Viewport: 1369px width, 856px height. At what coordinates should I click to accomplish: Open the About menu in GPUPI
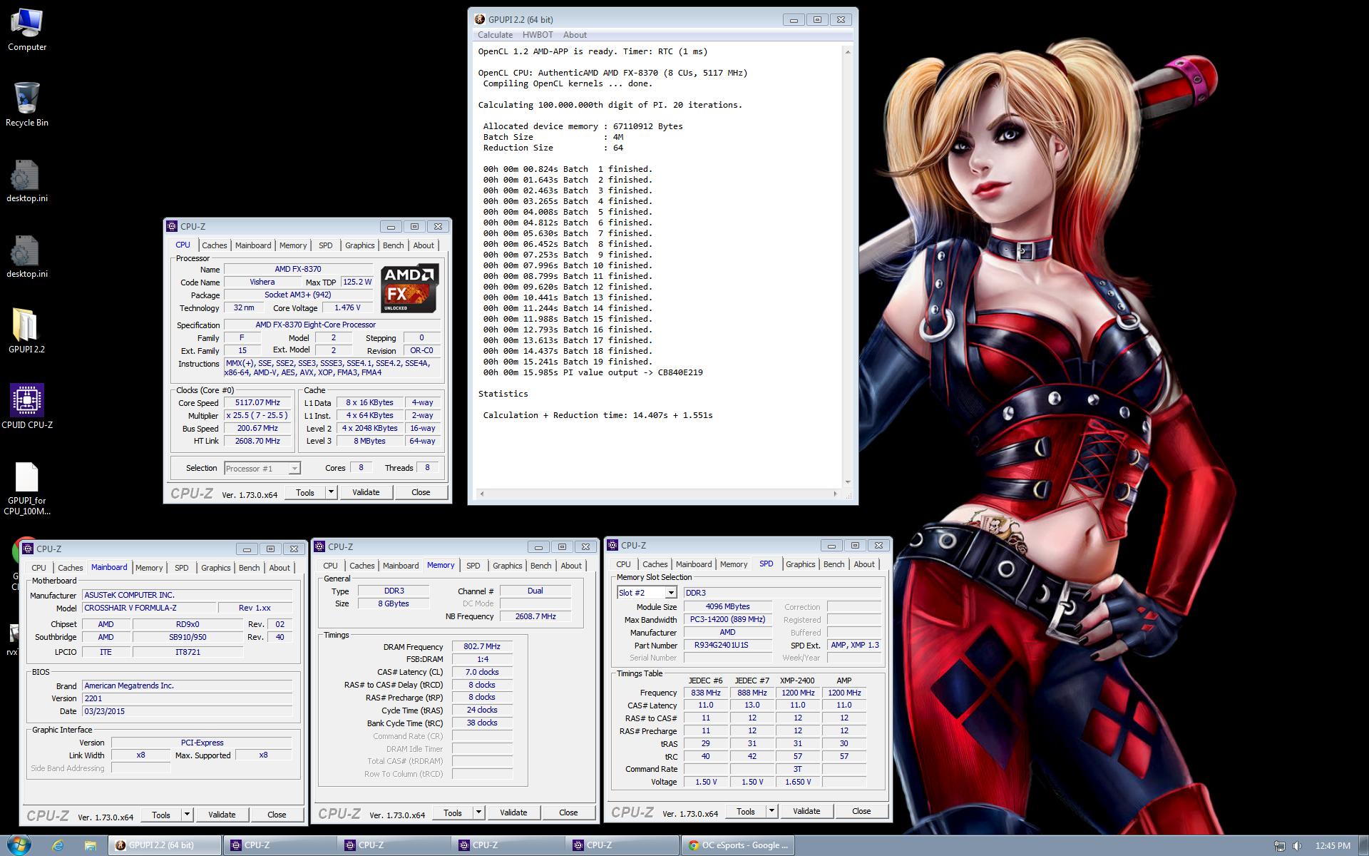[x=575, y=35]
